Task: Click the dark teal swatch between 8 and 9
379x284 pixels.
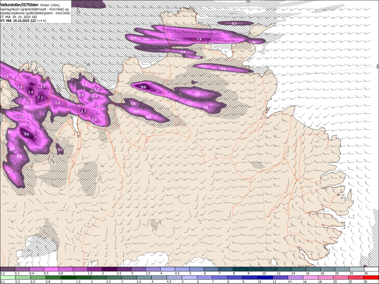Action: 240,269
